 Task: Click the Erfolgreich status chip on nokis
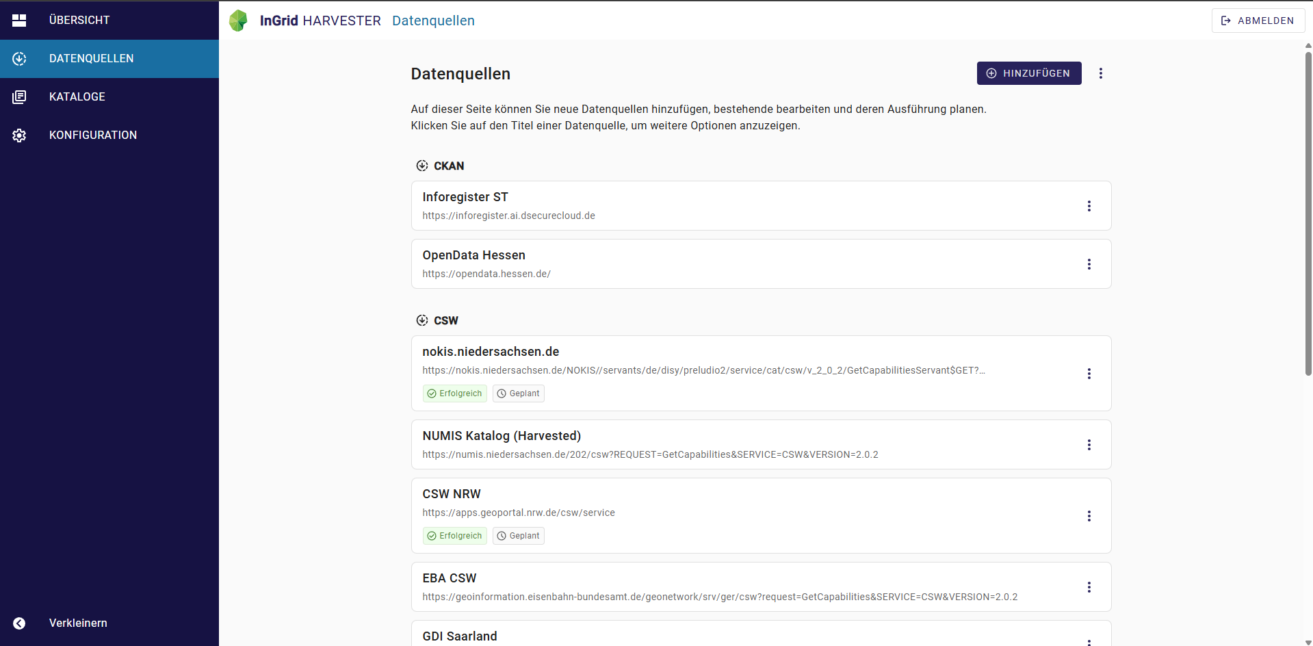click(455, 393)
